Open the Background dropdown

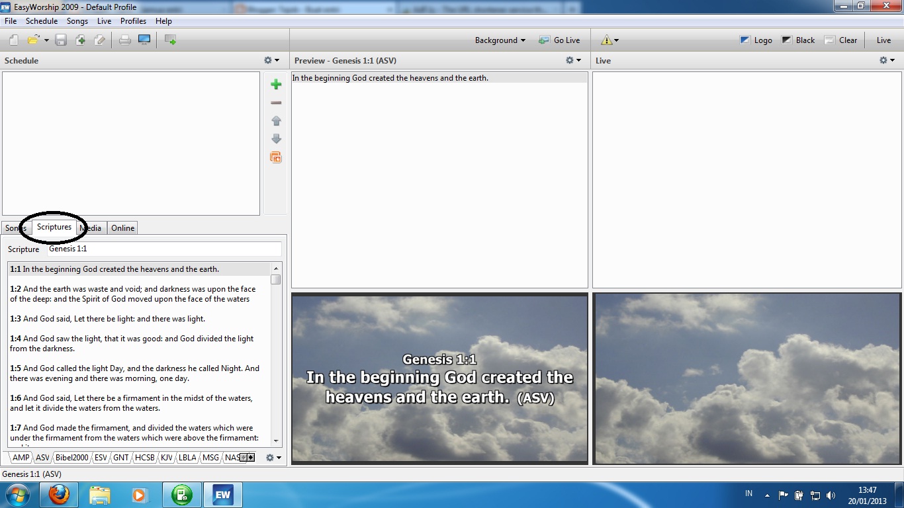[500, 40]
